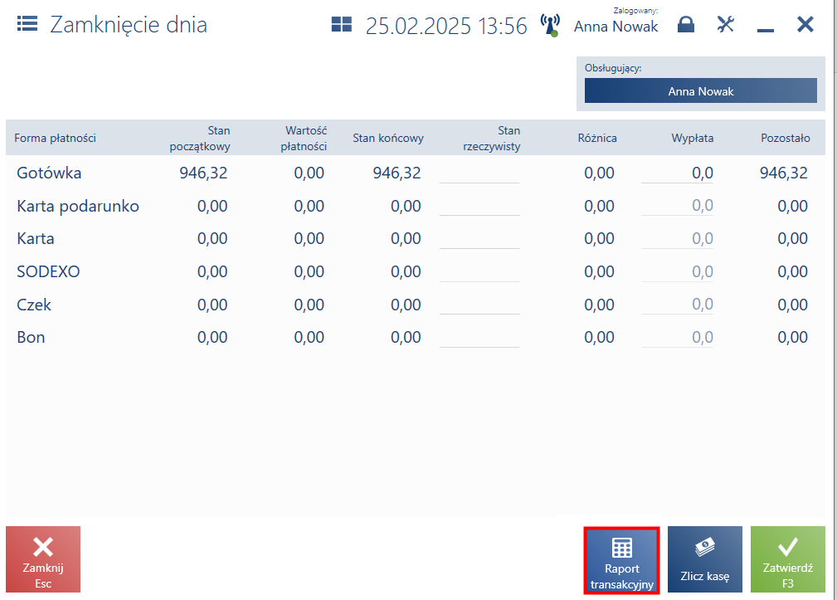
Task: Click Stan rzeczywisty field for Karta podarunko
Action: click(479, 206)
